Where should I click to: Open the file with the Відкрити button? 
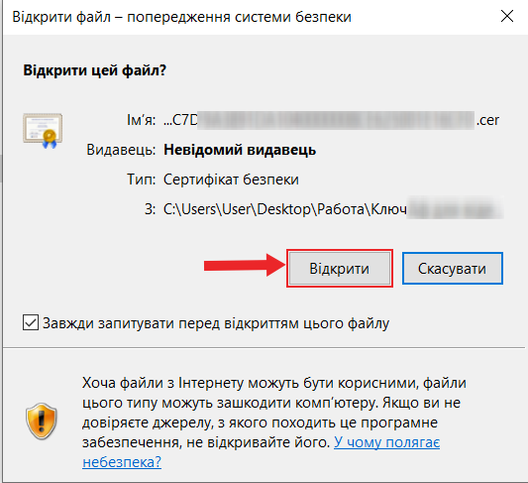pyautogui.click(x=340, y=269)
